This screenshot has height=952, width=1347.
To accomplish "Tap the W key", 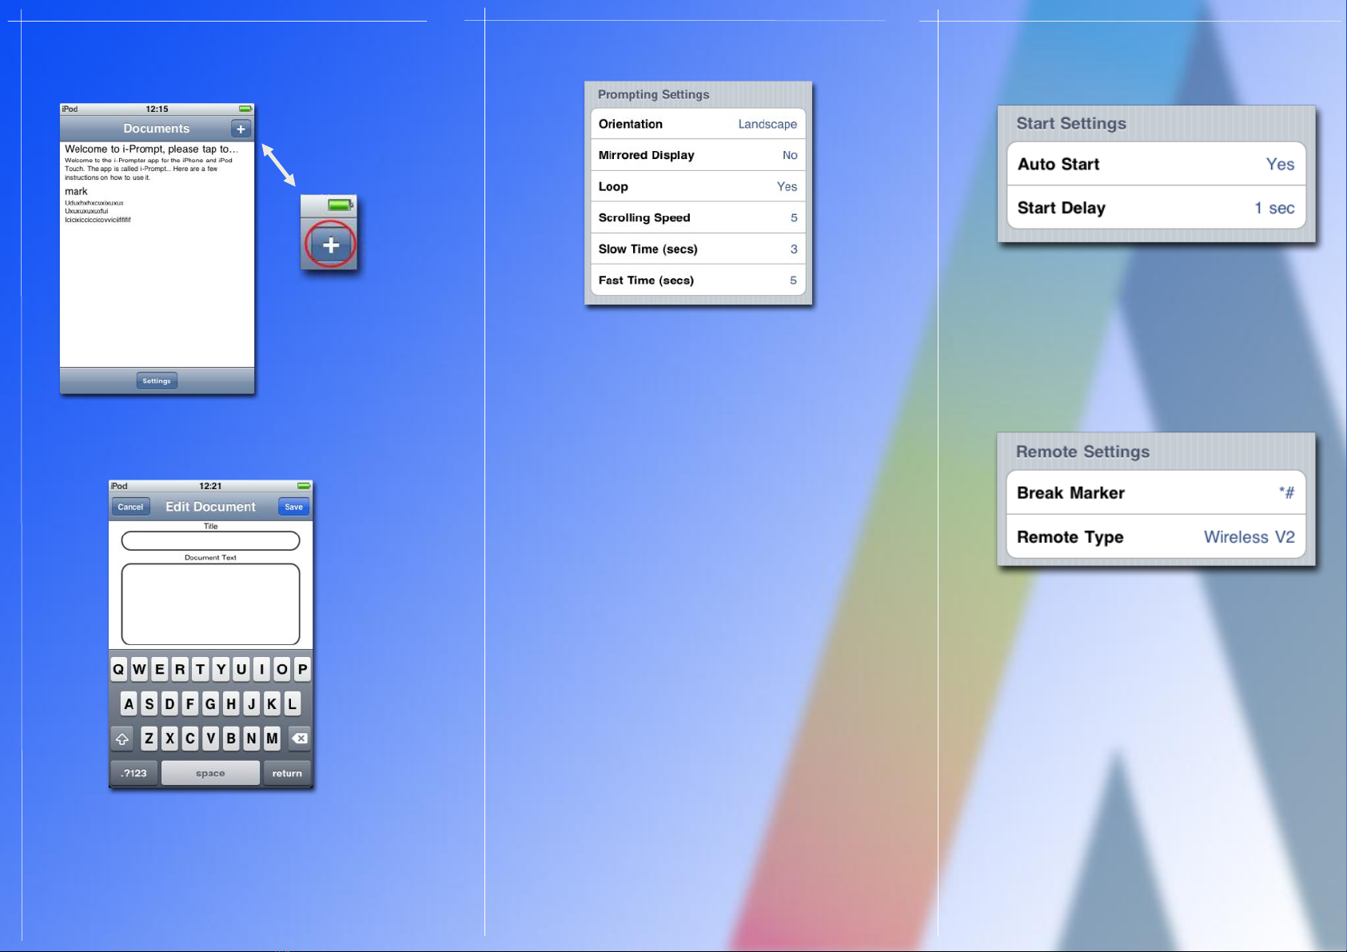I will (x=139, y=669).
